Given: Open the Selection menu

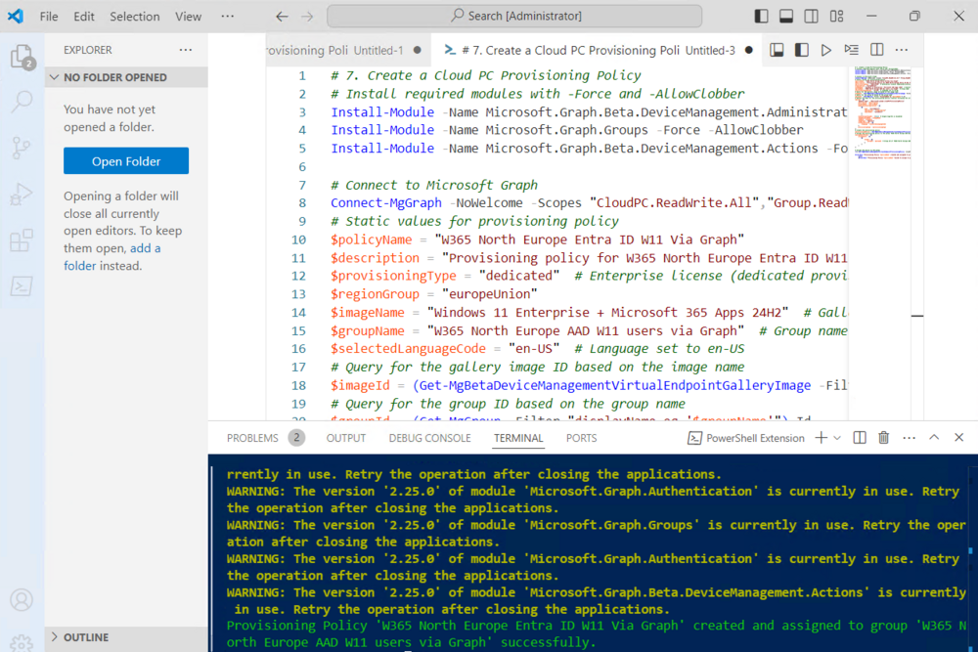Looking at the screenshot, I should pos(135,17).
